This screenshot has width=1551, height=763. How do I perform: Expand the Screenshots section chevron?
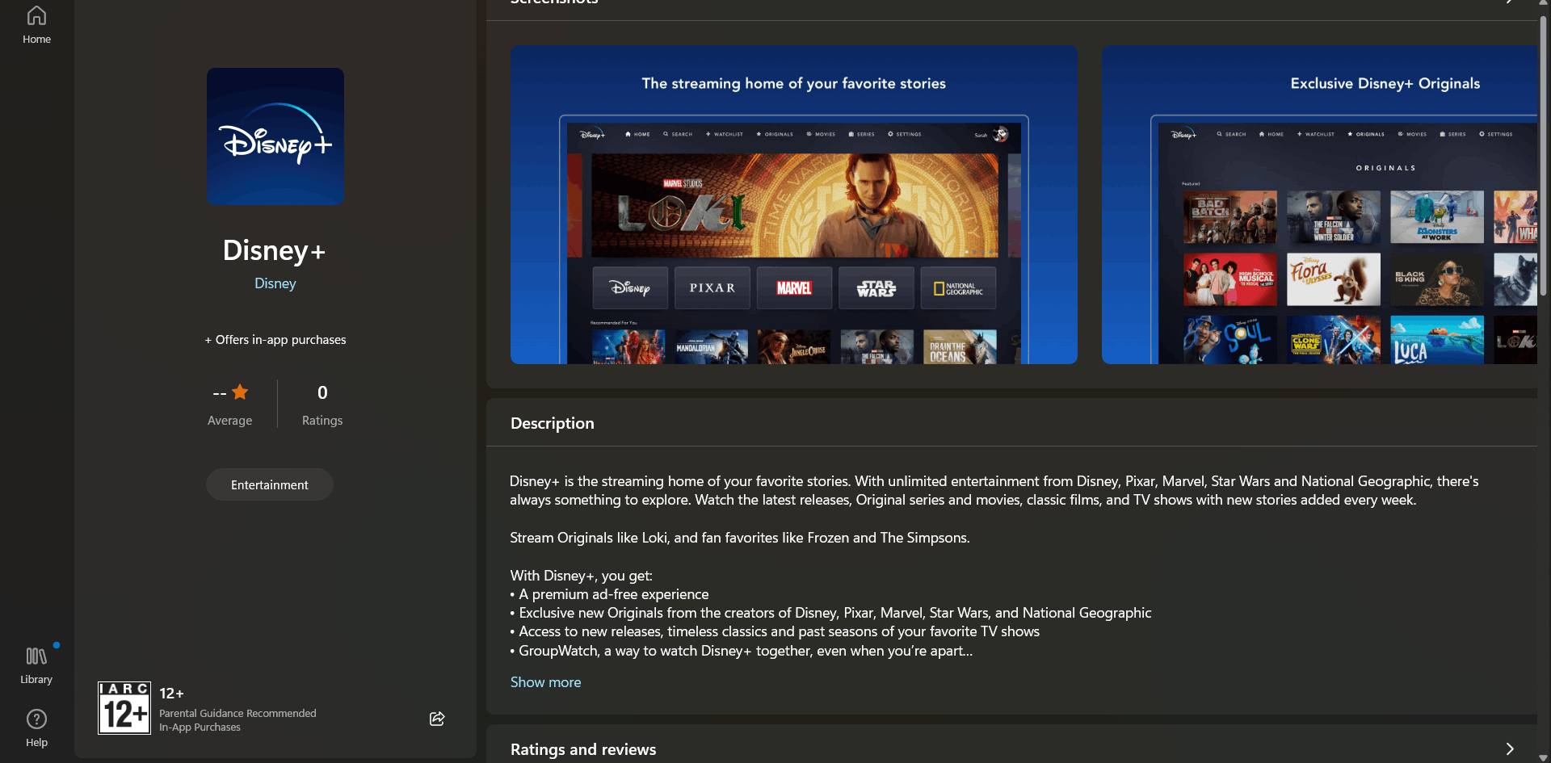click(1509, 2)
